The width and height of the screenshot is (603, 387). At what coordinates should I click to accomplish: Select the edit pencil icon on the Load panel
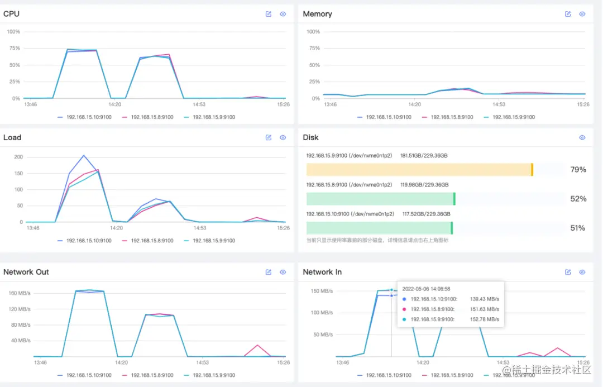269,137
